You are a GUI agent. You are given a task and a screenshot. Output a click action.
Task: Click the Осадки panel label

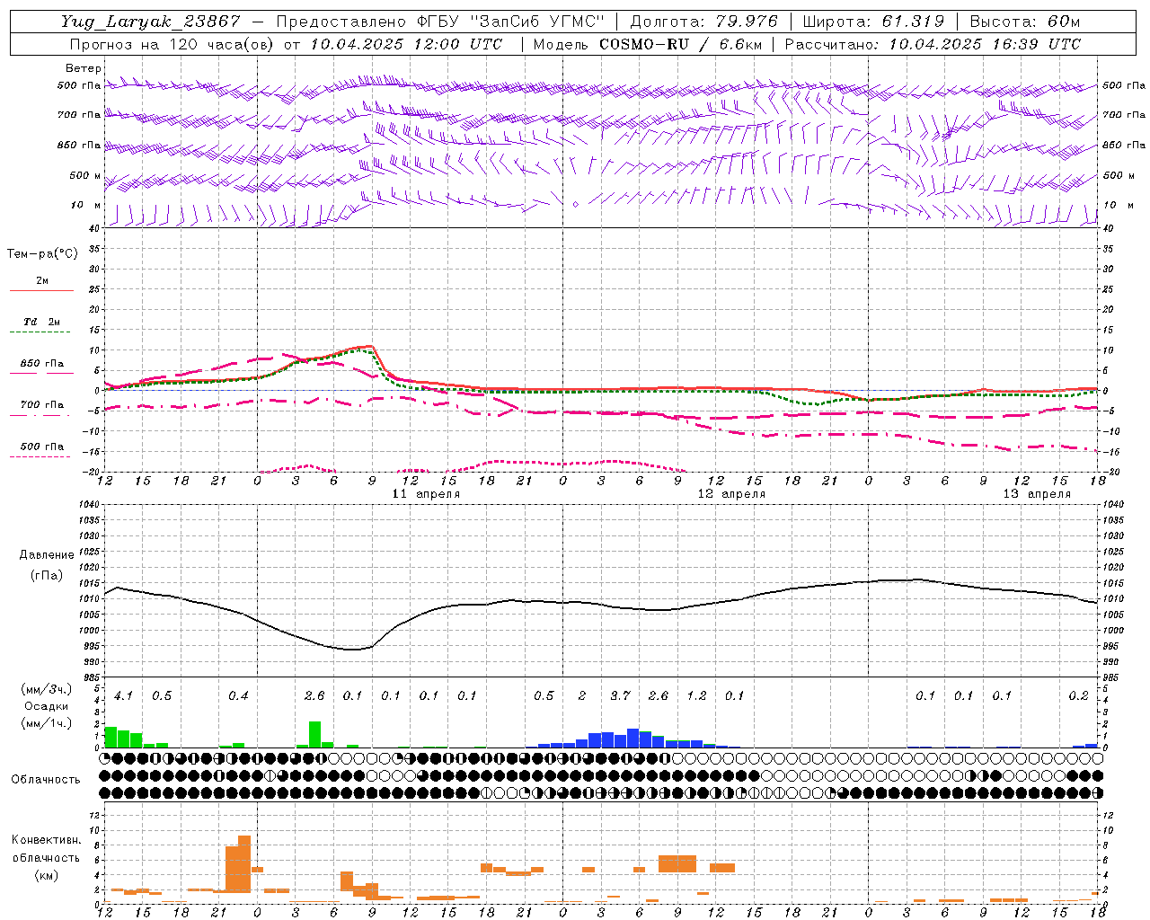[47, 706]
